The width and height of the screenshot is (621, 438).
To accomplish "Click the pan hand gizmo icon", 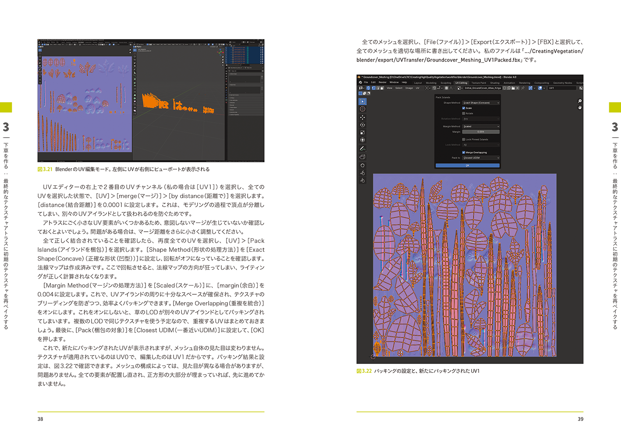I will click(x=580, y=107).
